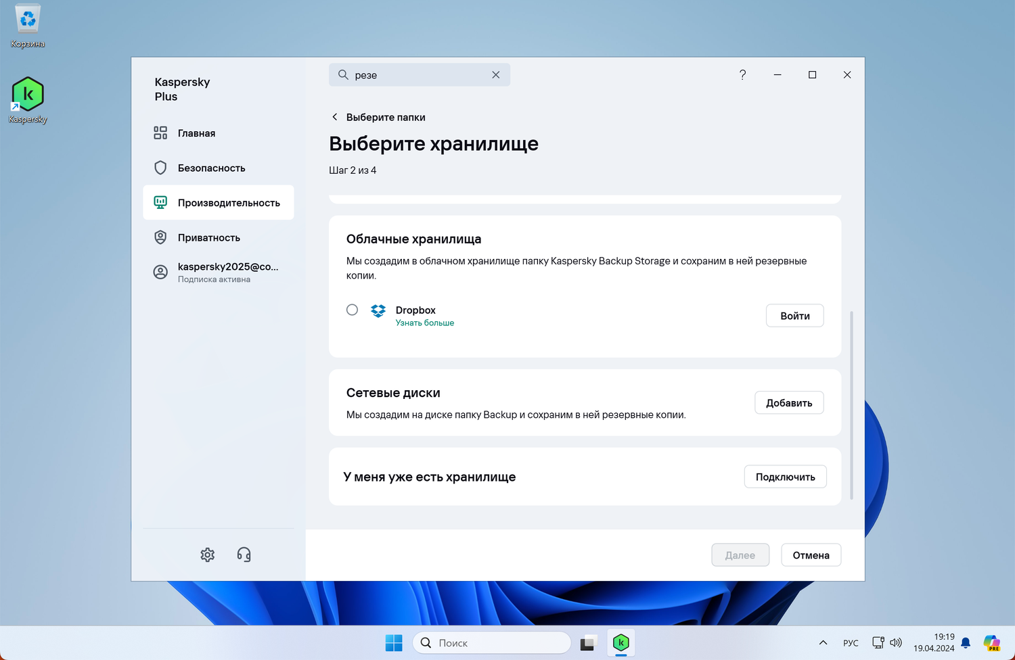Viewport: 1015px width, 660px height.
Task: Click the Windows taskbar Поиск search box
Action: (492, 642)
